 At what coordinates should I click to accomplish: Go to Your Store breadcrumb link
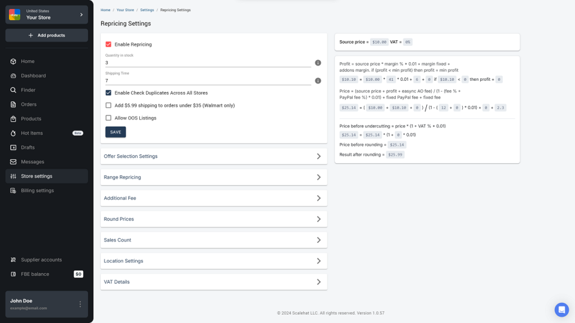(125, 10)
